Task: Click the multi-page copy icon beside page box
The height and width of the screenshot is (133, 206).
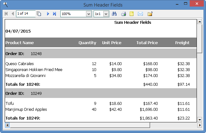Action: click(39, 14)
